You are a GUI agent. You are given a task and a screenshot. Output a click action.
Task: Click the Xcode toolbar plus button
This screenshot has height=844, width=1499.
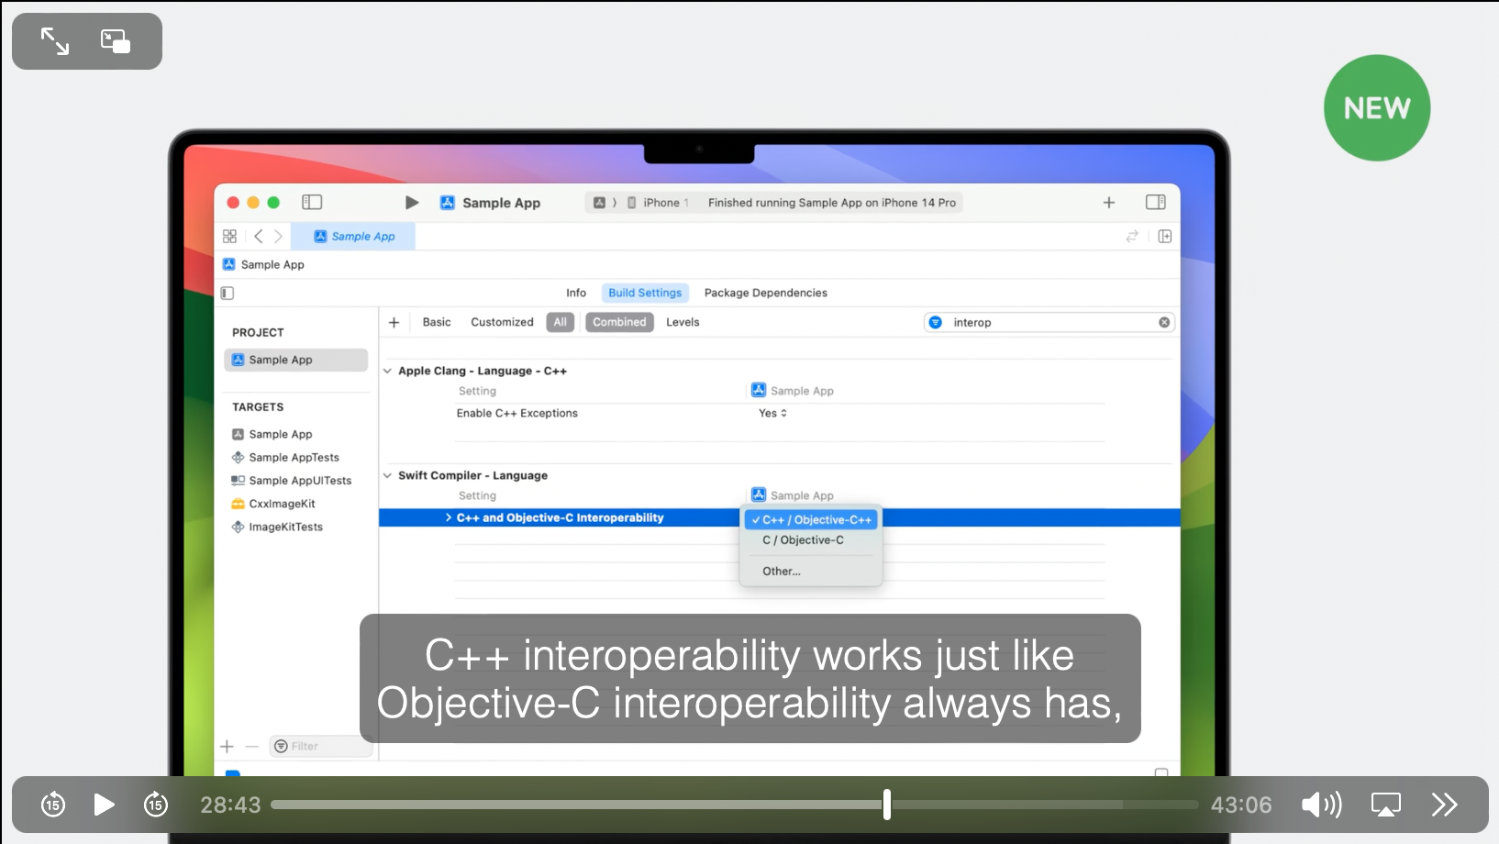pos(1109,202)
